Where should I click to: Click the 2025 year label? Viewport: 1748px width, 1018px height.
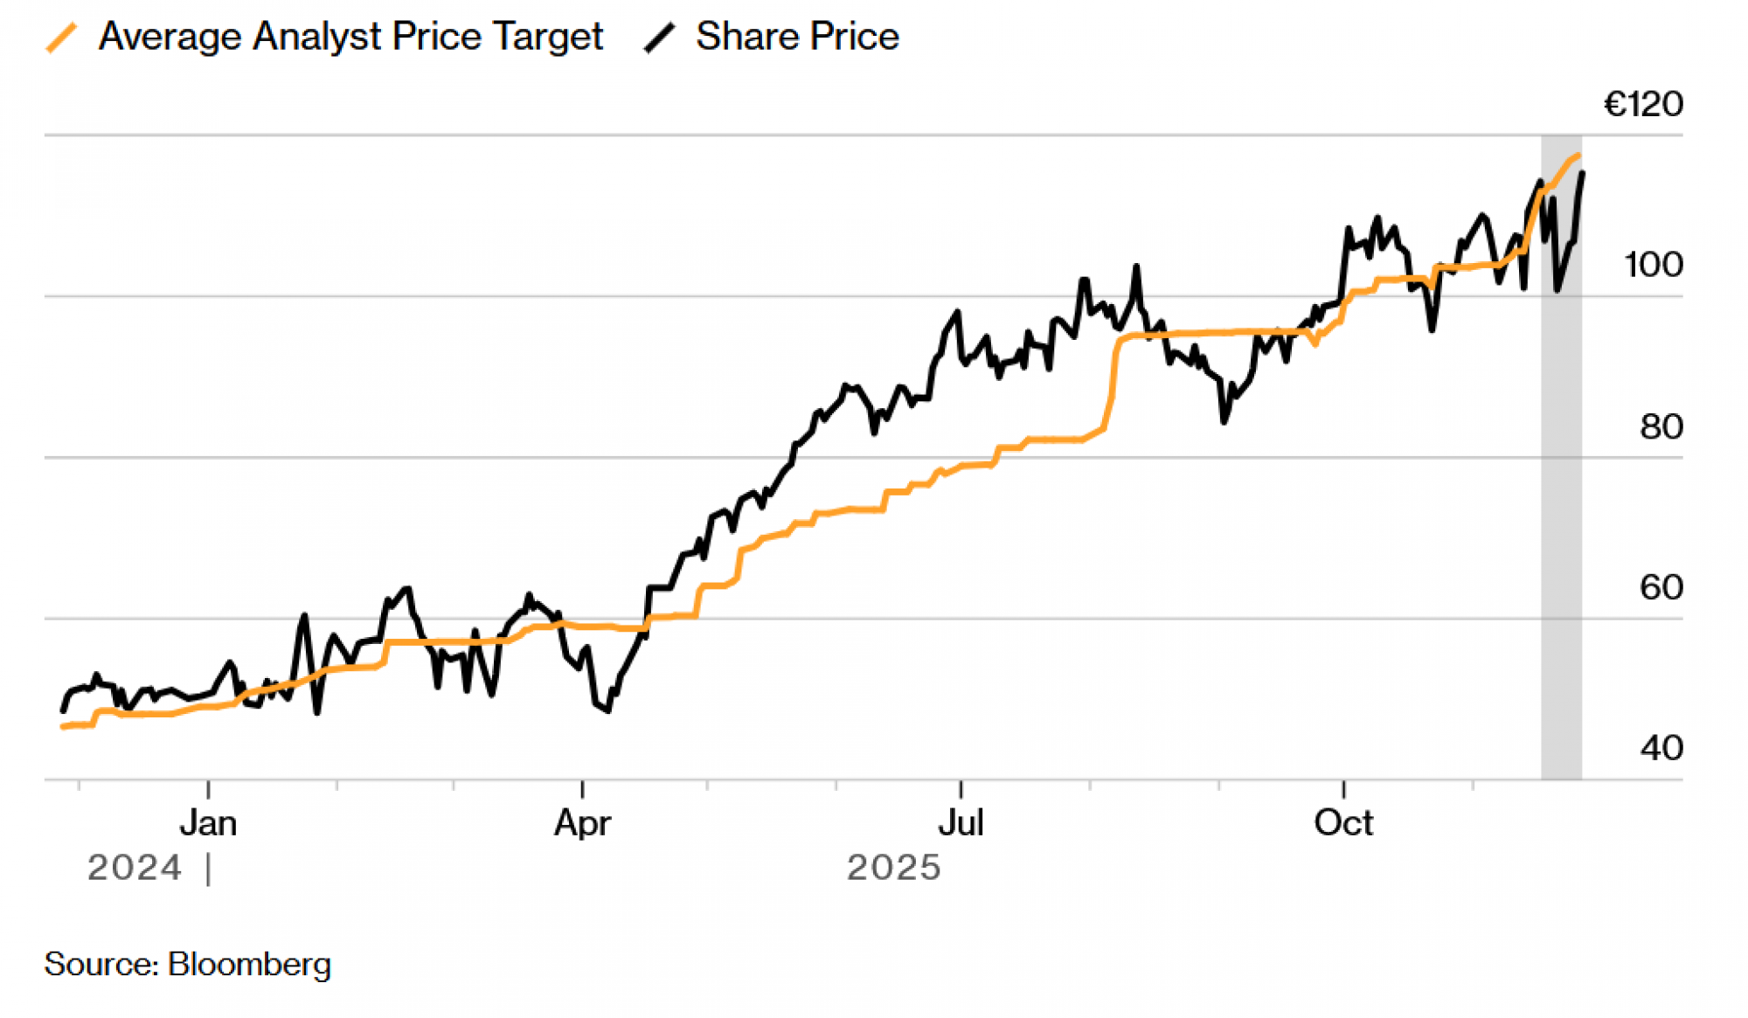[893, 868]
